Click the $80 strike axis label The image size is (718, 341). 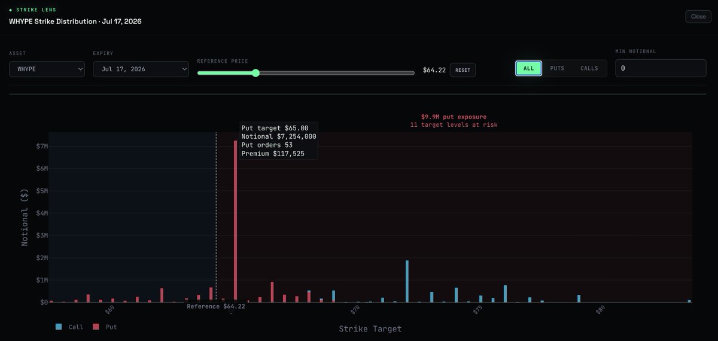(x=601, y=310)
